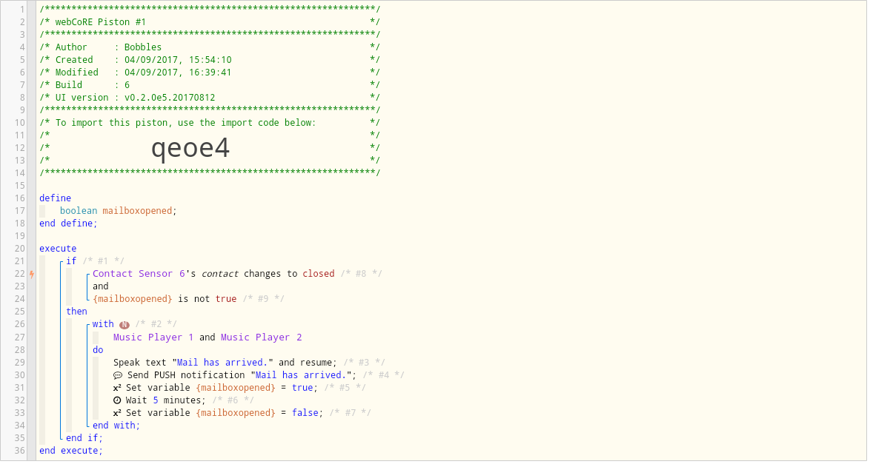Click 'Send PUSH notification' action

click(234, 376)
